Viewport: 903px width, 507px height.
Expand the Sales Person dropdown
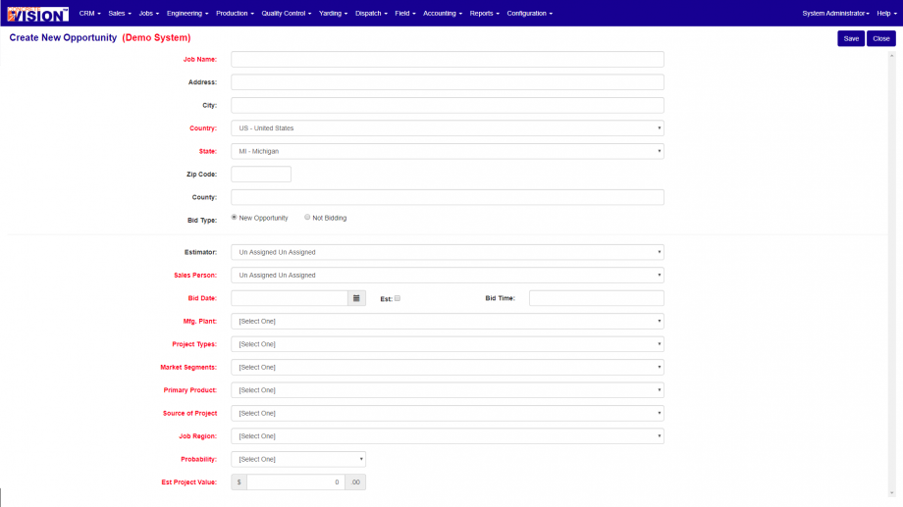point(448,276)
